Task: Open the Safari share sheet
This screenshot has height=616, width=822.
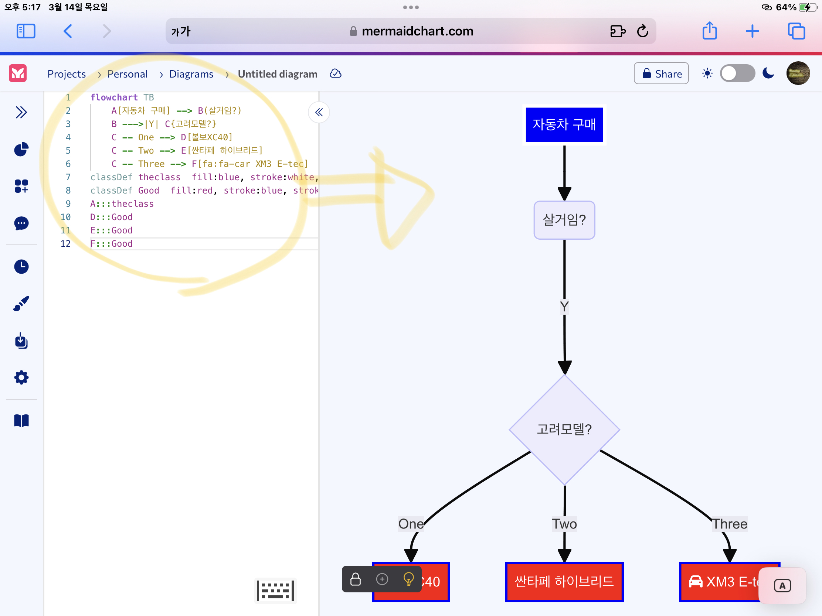Action: tap(709, 30)
